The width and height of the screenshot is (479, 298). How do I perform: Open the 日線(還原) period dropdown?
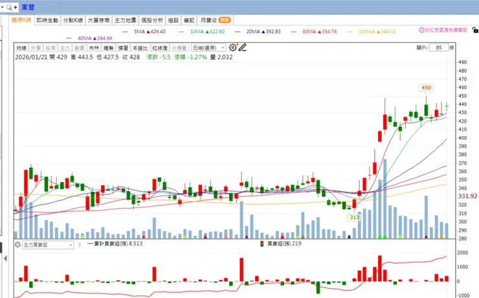pos(208,48)
